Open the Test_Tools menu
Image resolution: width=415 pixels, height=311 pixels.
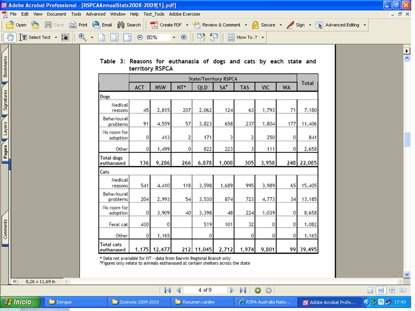click(154, 14)
